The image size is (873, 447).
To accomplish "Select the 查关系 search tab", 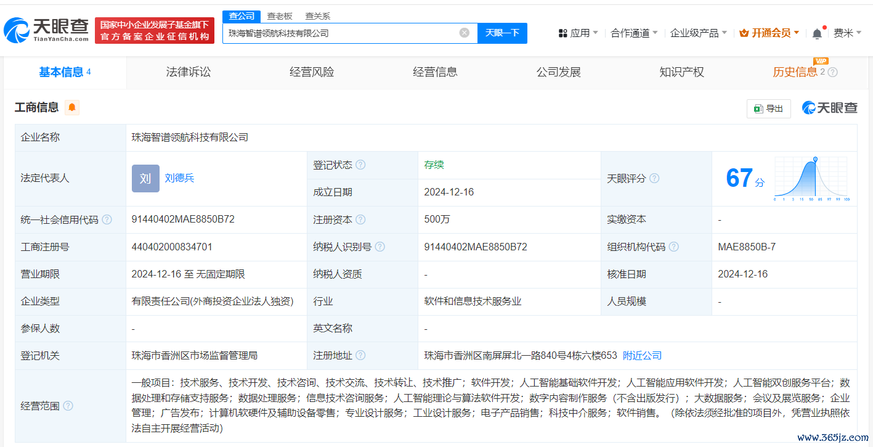I will click(317, 16).
